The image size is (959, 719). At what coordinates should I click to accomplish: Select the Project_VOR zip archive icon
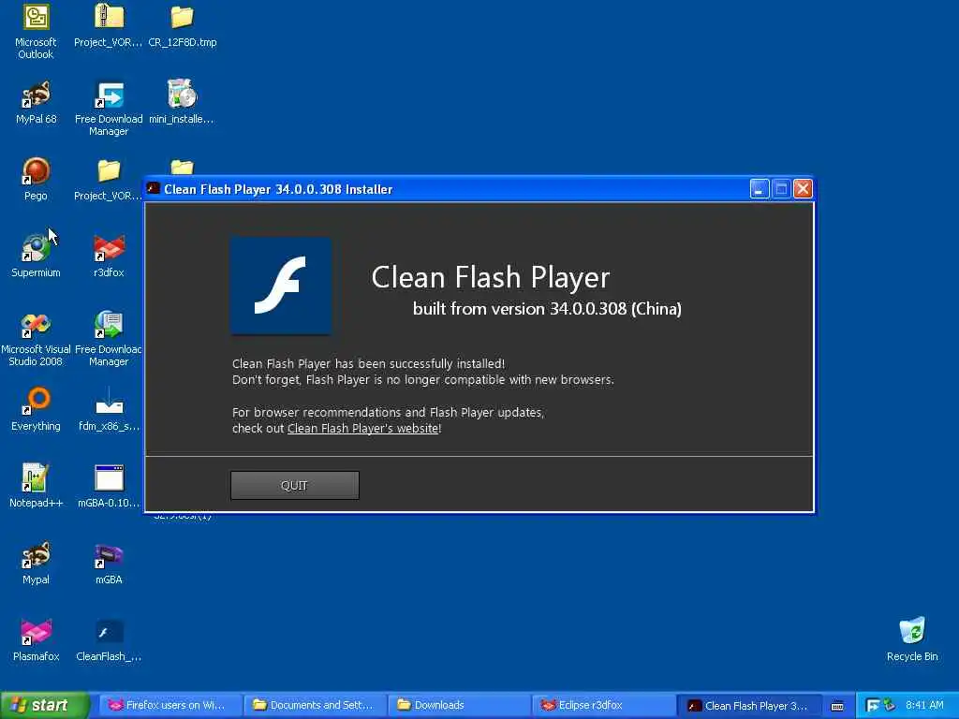point(109,17)
